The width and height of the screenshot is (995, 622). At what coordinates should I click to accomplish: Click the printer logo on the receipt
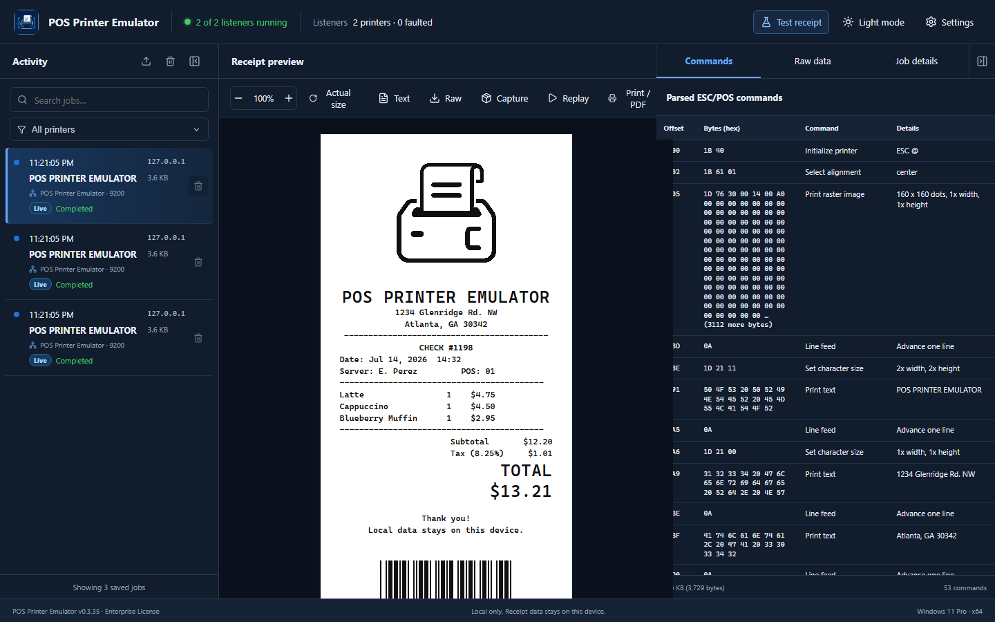tap(446, 212)
